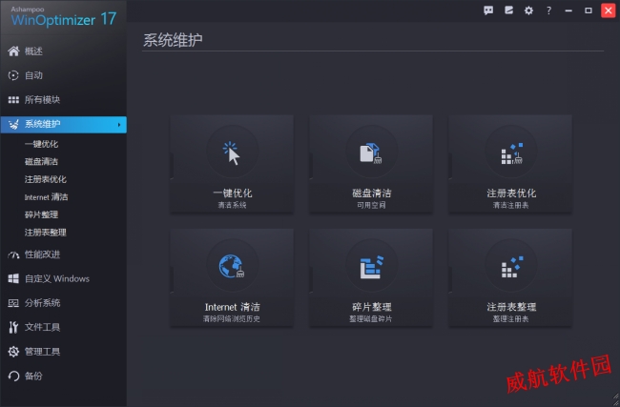The width and height of the screenshot is (620, 407).
Task: Open the 碎片整理 defrag tile
Action: [x=371, y=276]
